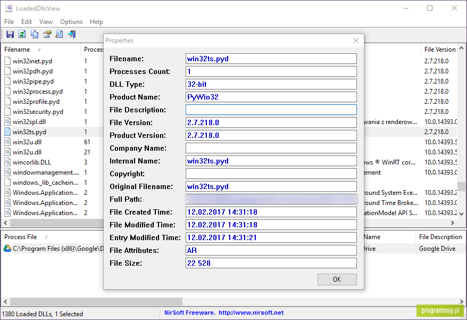Click the DLL icon beside wincorlib.DLL
This screenshot has width=467, height=320.
pos(7,162)
